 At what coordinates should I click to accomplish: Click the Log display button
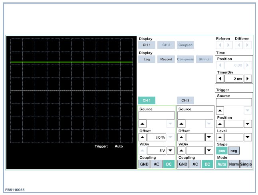pos(147,59)
